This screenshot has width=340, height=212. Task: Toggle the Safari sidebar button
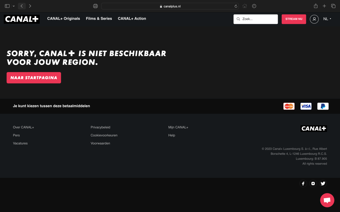[x=7, y=6]
